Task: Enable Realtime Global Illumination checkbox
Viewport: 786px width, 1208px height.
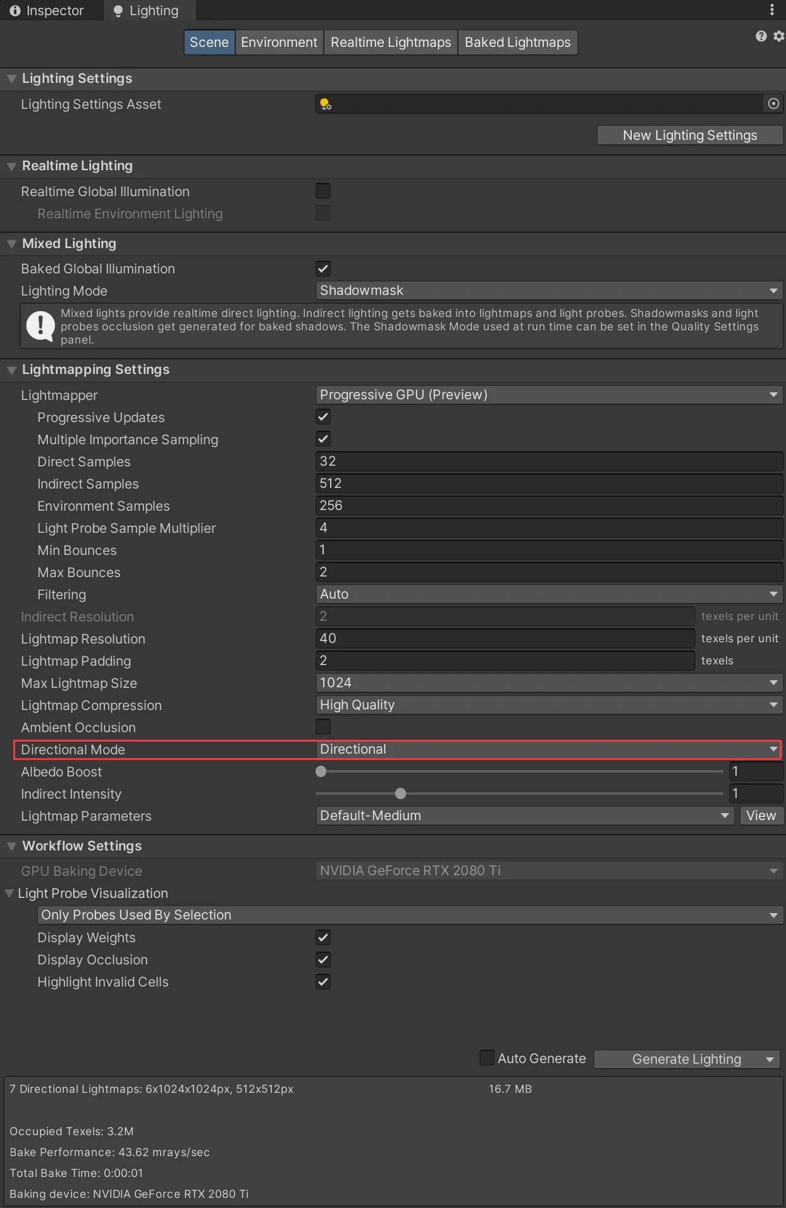Action: (x=323, y=191)
